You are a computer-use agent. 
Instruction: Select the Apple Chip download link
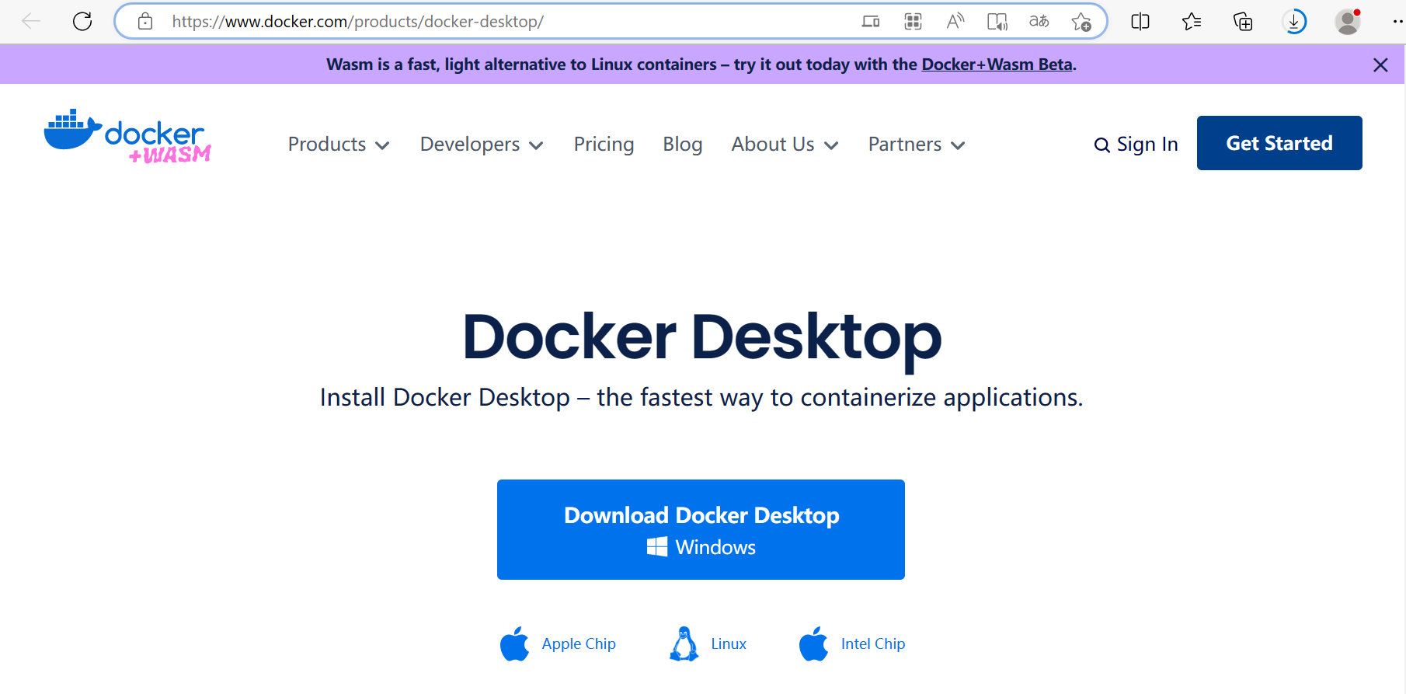tap(579, 643)
